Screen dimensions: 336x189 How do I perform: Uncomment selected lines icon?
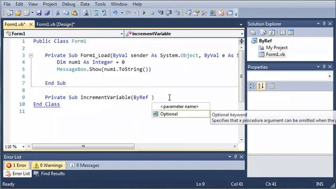click(x=104, y=13)
